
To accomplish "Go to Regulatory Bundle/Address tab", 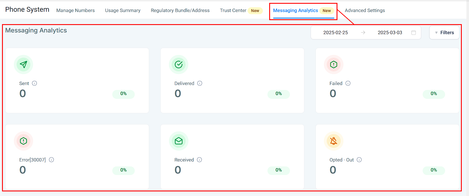I will 180,10.
